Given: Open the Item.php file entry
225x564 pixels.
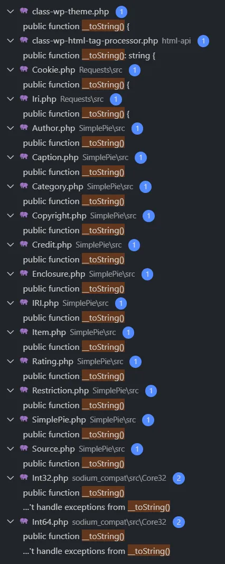Looking at the screenshot, I should pyautogui.click(x=49, y=332).
